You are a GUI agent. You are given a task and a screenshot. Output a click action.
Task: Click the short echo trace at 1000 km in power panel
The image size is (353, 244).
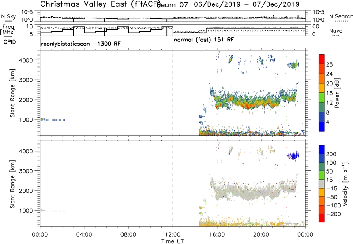53,119
